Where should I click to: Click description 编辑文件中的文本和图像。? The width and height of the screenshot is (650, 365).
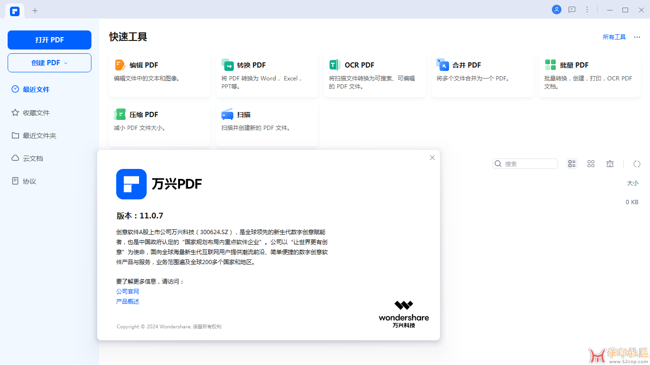147,79
